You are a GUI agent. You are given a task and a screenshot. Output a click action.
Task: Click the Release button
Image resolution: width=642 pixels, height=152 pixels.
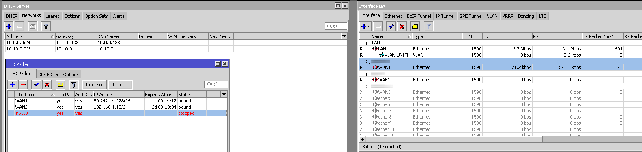click(94, 85)
